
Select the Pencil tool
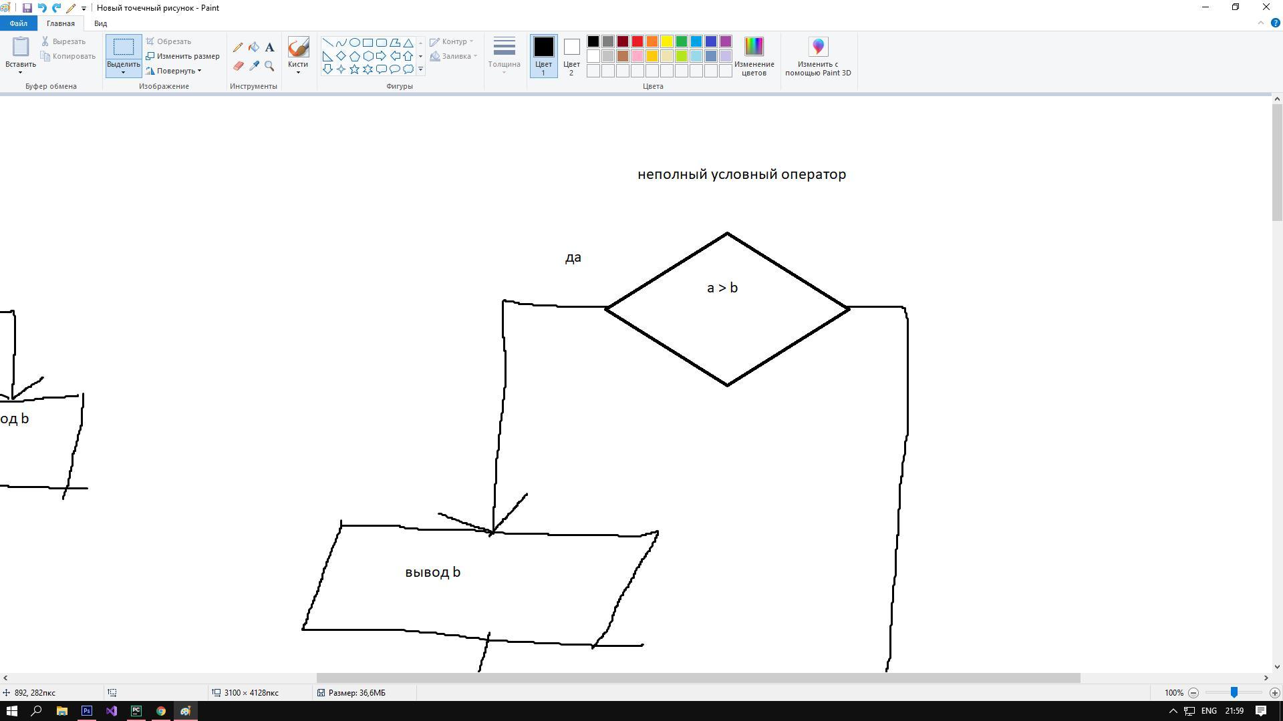click(238, 47)
